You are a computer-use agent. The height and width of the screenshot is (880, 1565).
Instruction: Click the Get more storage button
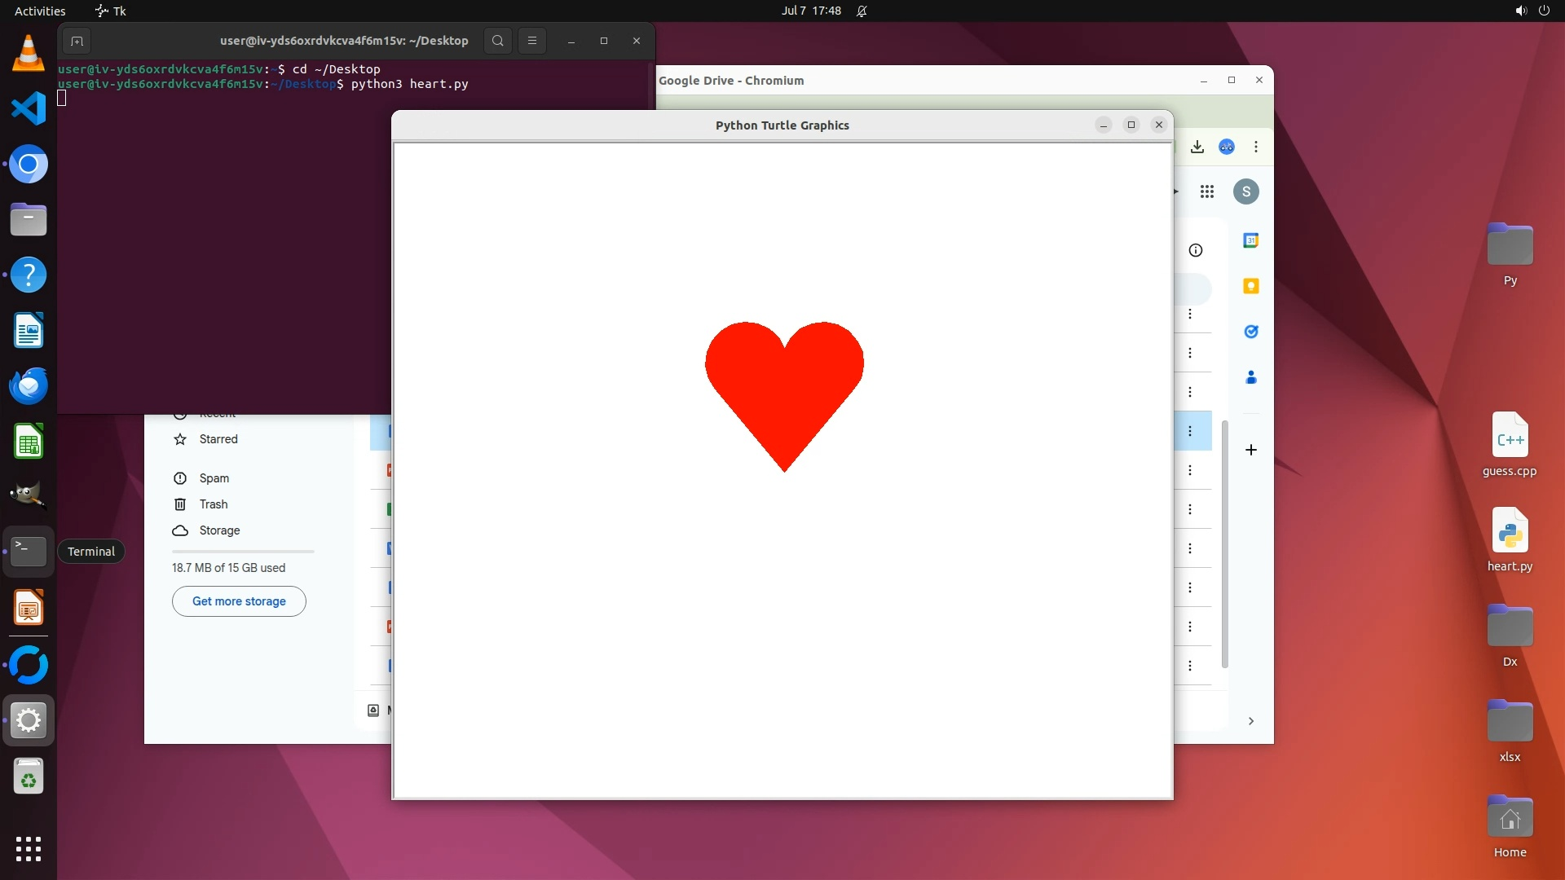[x=239, y=601]
